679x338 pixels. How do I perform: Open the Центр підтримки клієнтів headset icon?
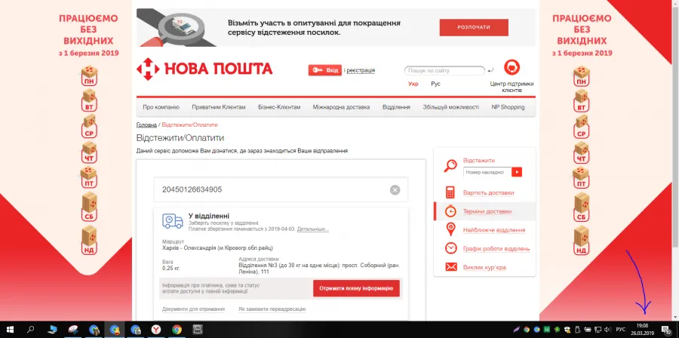click(512, 67)
